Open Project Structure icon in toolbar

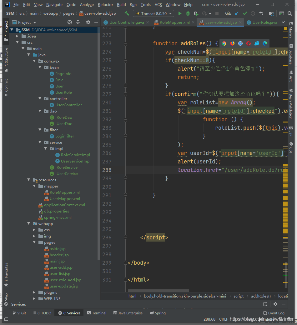[x=271, y=13]
